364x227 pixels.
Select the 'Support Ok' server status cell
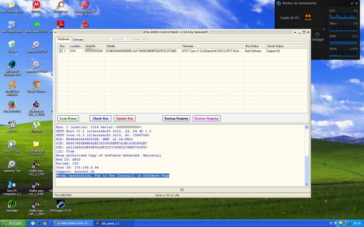[281, 51]
